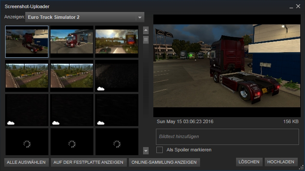The width and height of the screenshot is (305, 171).
Task: Click AUF DER FESTPLATTE ANZEIGEN button
Action: pos(89,162)
